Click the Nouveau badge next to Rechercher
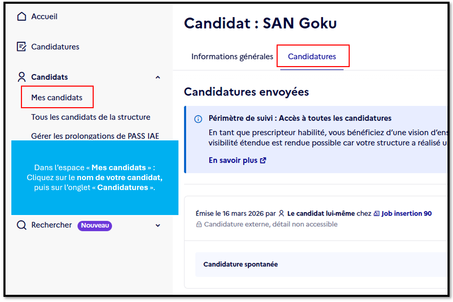Viewport: 453px width, 302px height. point(95,226)
